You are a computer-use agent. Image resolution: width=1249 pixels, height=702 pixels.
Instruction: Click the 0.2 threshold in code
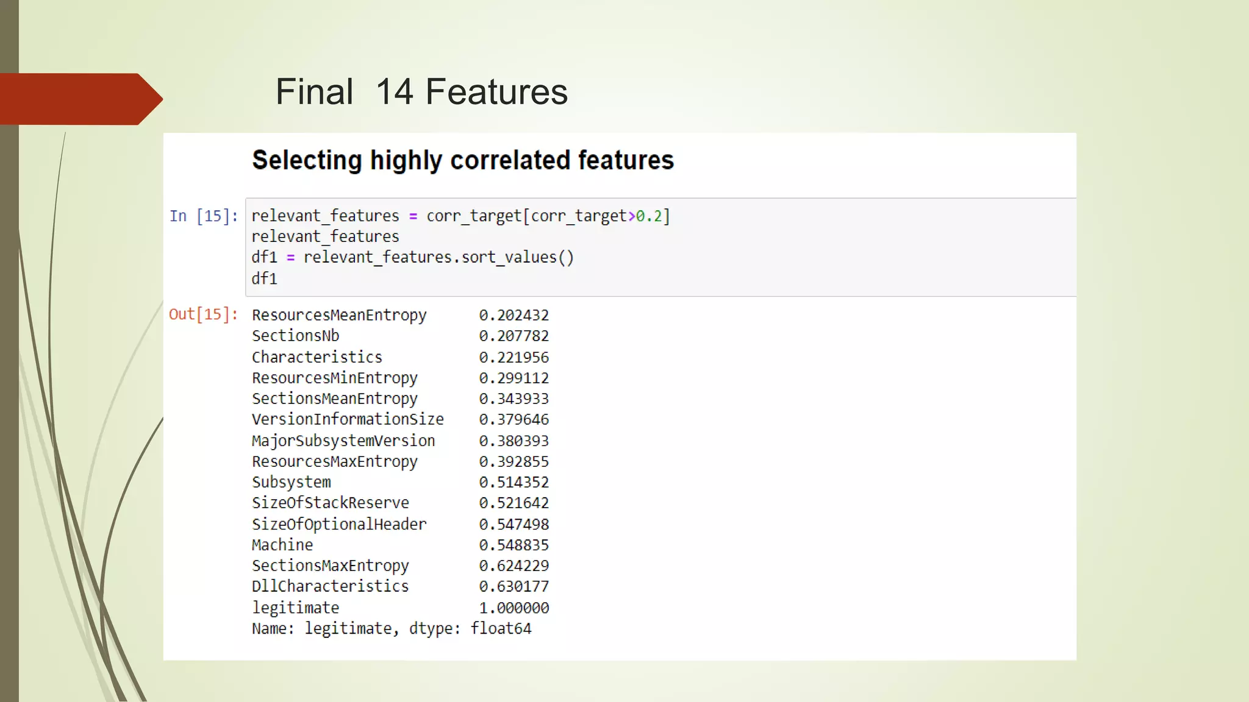[x=648, y=216]
